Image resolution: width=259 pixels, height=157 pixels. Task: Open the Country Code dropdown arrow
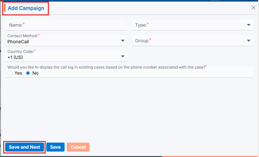[x=123, y=56]
